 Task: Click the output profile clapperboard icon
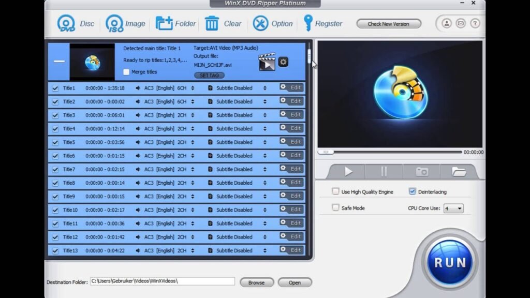(267, 62)
